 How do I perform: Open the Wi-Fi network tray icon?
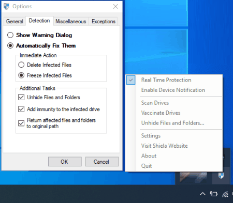225,194
